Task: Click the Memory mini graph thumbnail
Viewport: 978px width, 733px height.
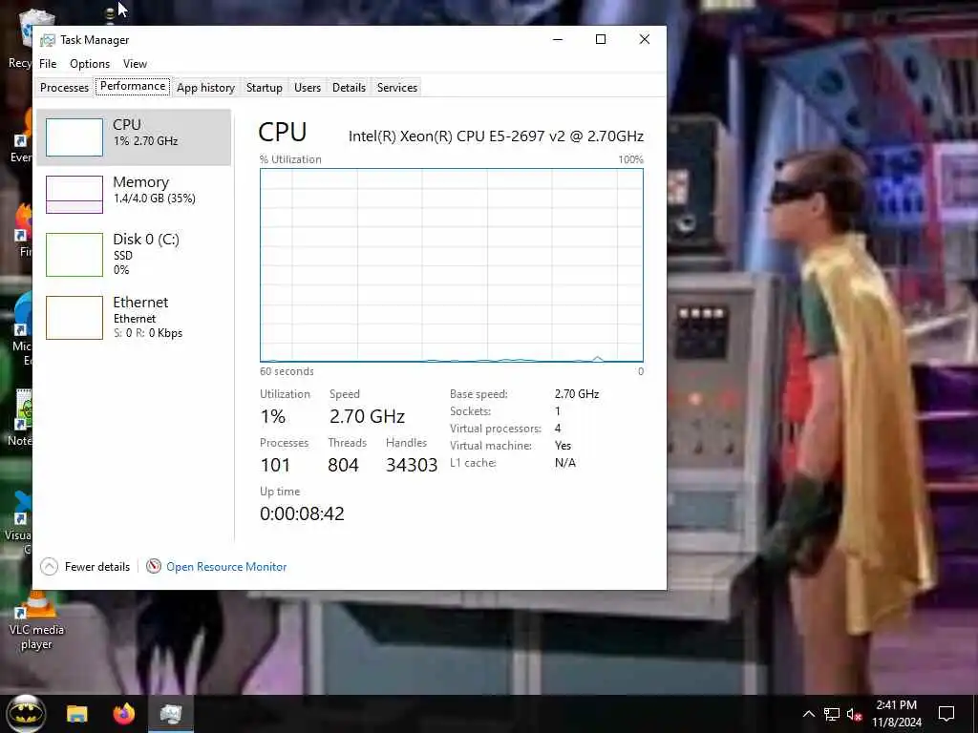Action: pos(74,195)
